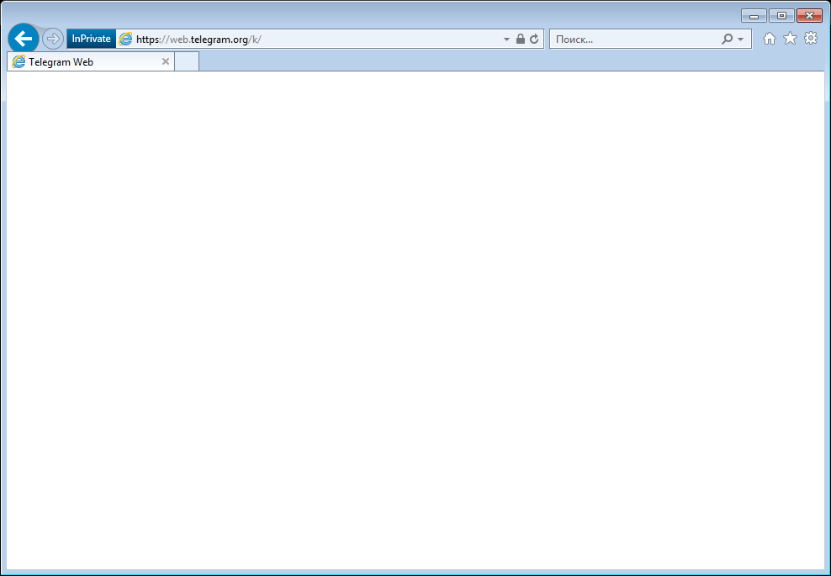Viewport: 831px width, 576px height.
Task: Restore down the browser window
Action: [781, 16]
